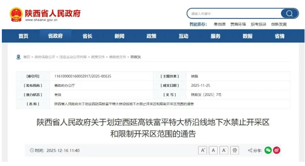
Task: Select the 省政府办公厅 issuing agency value
Action: (65, 85)
